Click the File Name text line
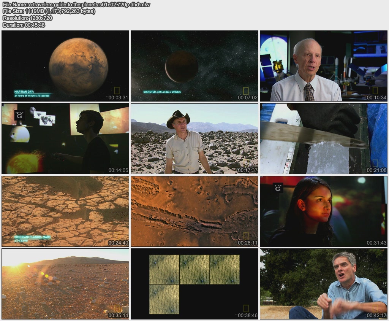Screen dimensions: 389x321 click(x=76, y=5)
